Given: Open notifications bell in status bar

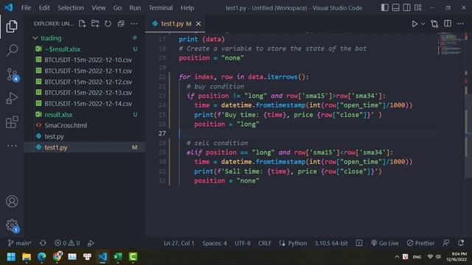Looking at the screenshot, I should [461, 243].
